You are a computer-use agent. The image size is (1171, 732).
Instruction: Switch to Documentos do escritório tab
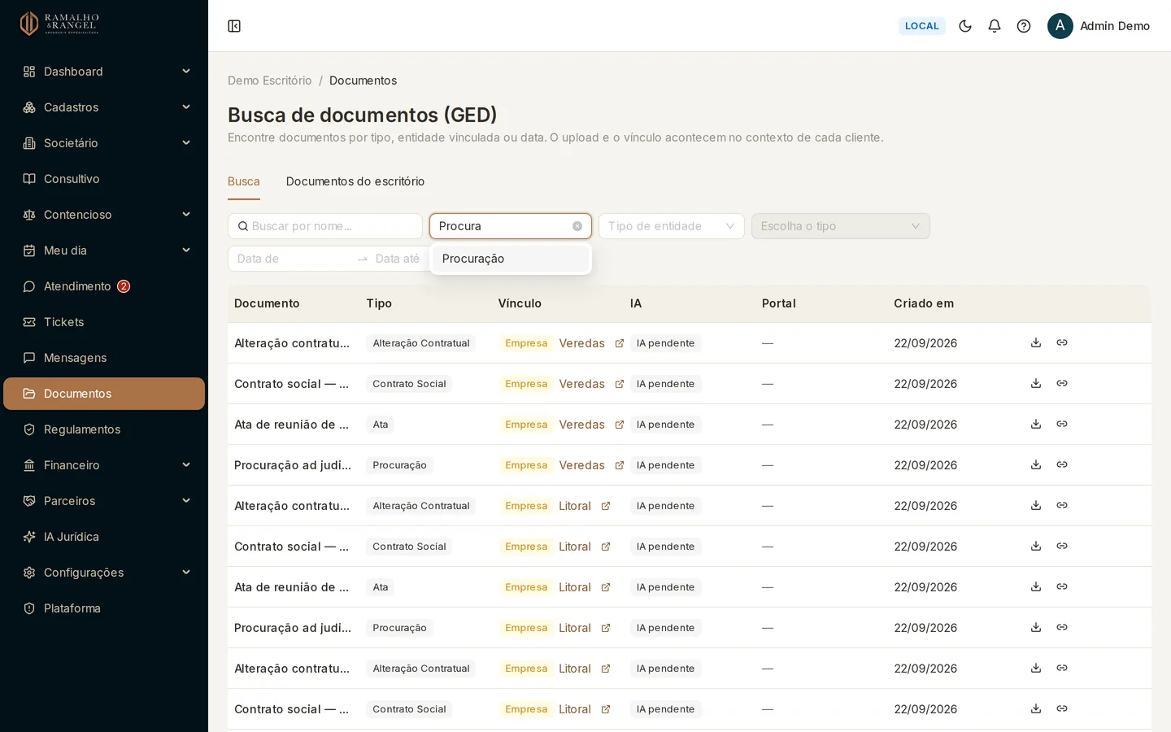tap(355, 181)
